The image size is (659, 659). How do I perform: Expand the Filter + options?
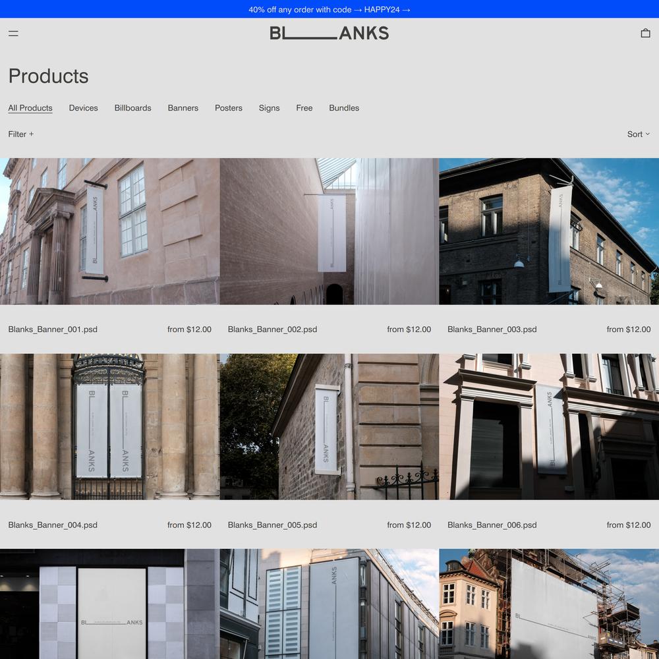(20, 134)
